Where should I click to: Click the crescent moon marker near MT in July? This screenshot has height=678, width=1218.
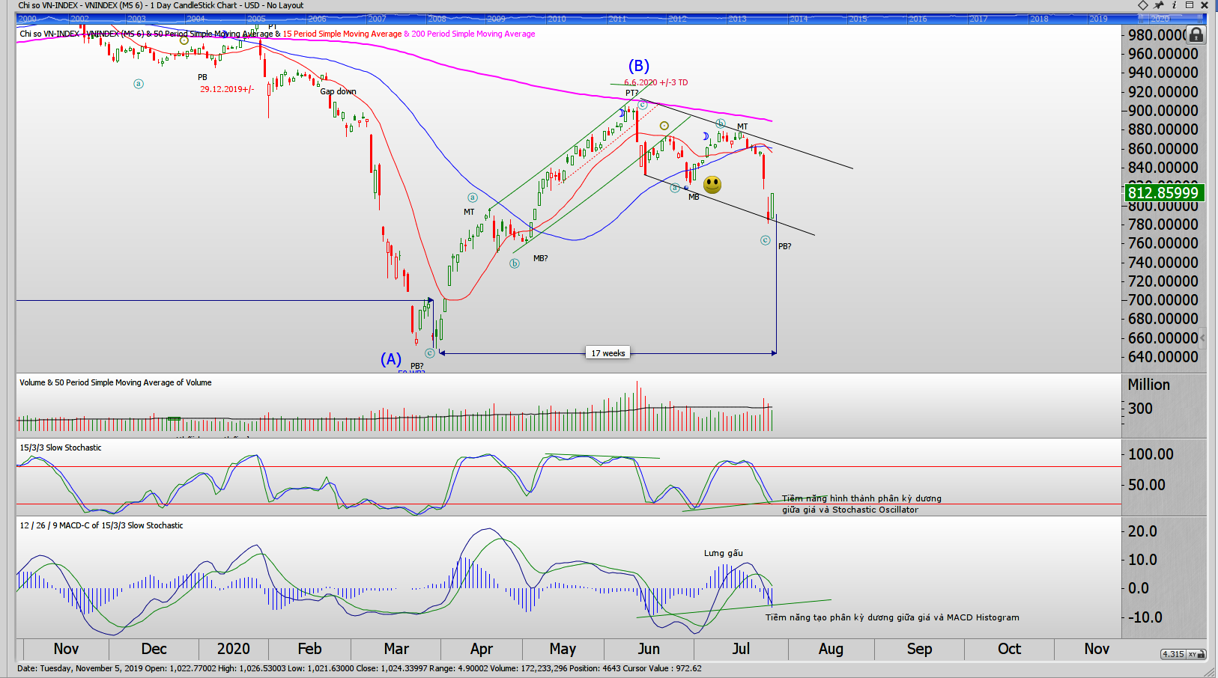click(x=706, y=136)
